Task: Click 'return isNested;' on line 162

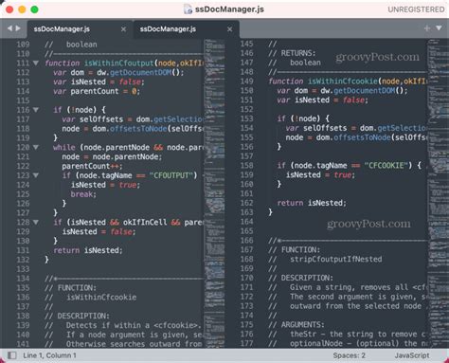Action: pyautogui.click(x=312, y=203)
